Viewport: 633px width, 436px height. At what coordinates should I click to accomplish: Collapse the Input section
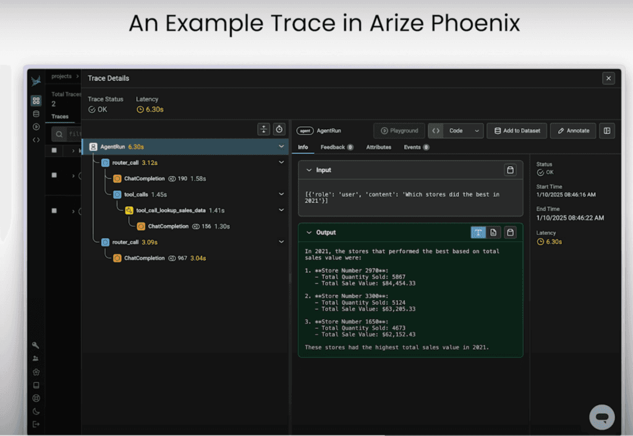point(309,170)
